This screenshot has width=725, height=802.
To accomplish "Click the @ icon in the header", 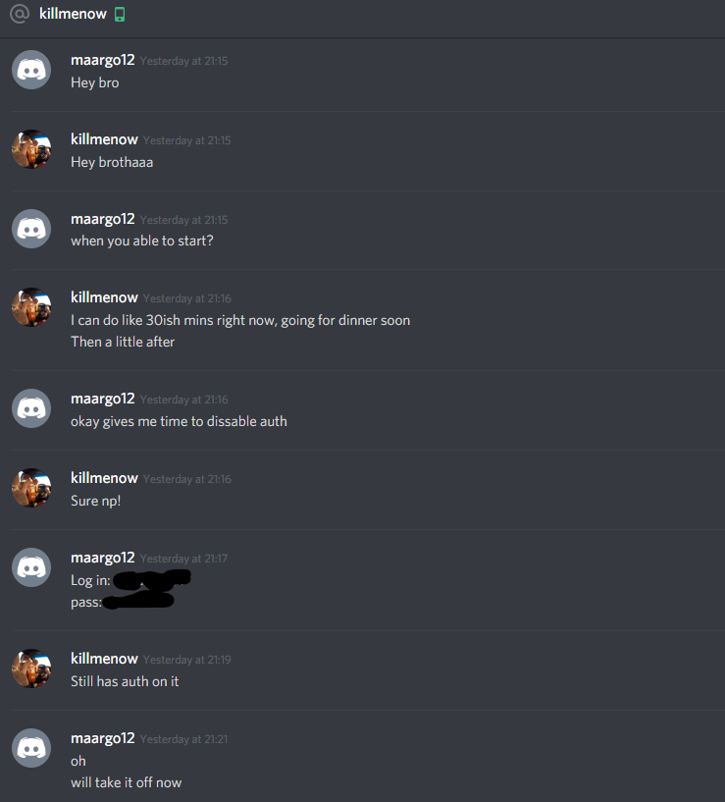I will pos(20,14).
